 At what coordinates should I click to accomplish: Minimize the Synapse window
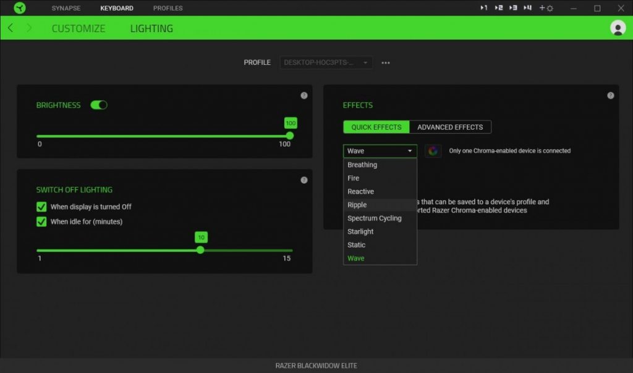tap(573, 8)
